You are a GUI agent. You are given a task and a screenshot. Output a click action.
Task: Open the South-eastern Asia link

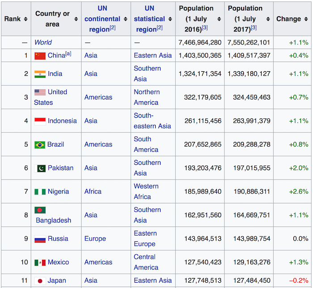tap(152, 121)
